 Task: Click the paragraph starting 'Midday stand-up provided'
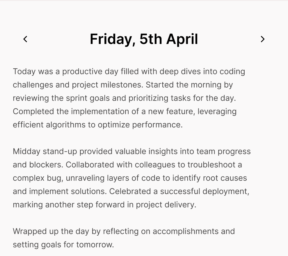click(132, 178)
